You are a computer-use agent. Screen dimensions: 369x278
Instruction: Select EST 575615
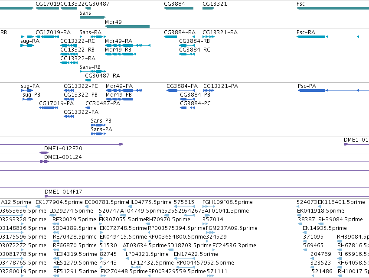pyautogui.click(x=184, y=202)
